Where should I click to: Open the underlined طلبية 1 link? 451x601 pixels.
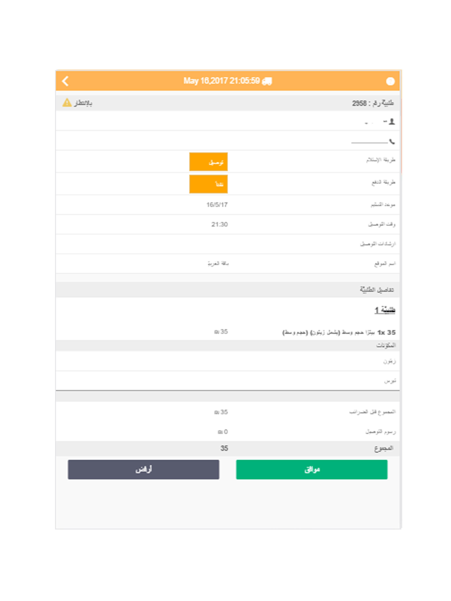(384, 310)
